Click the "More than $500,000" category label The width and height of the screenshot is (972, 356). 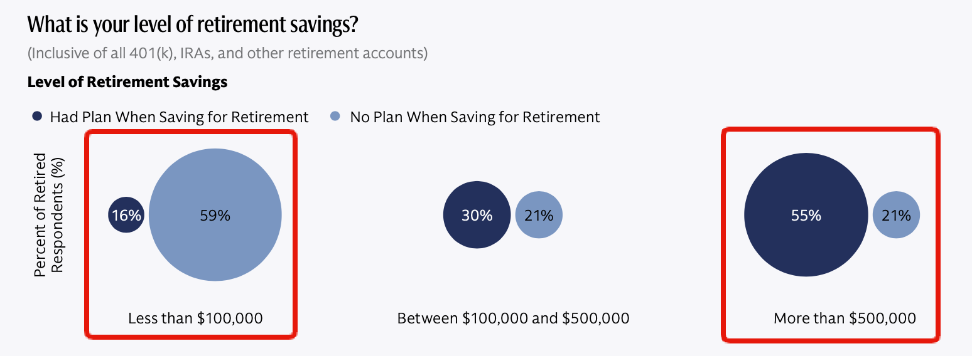(845, 318)
